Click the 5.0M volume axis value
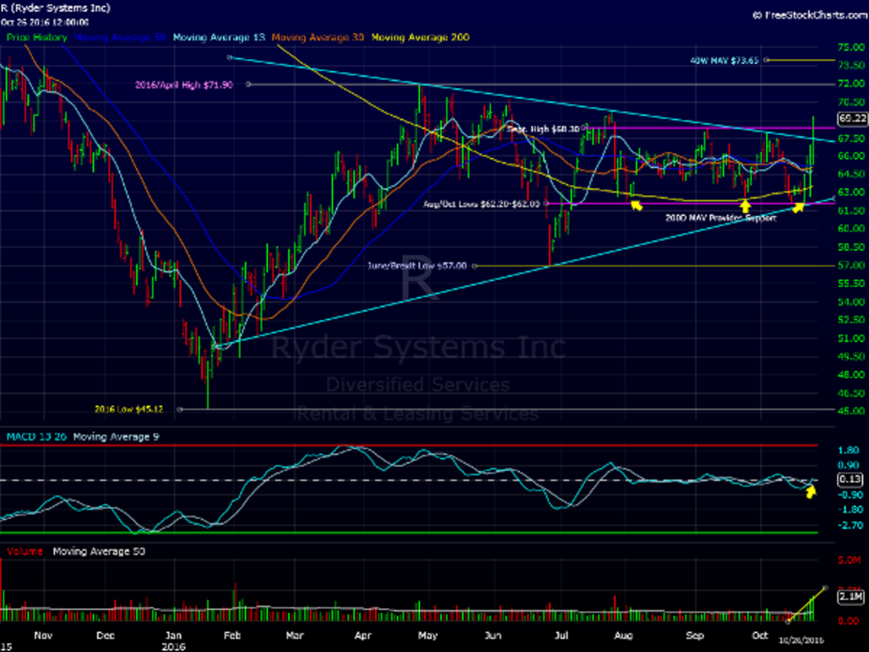The width and height of the screenshot is (869, 652). click(x=849, y=561)
